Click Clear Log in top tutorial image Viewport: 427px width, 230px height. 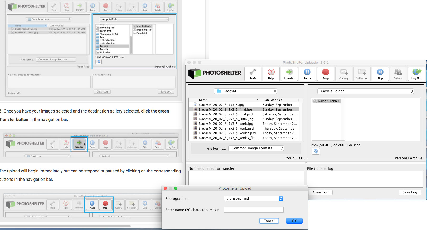[x=102, y=92]
